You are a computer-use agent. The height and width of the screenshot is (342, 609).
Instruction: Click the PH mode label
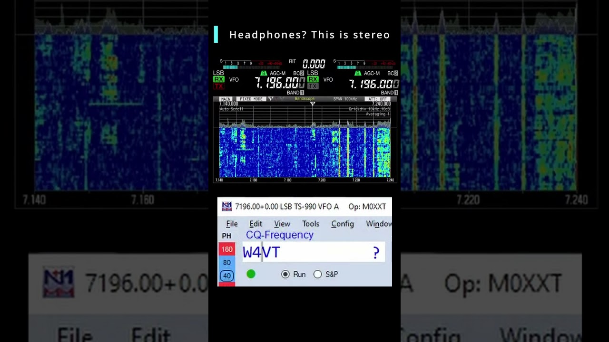point(226,236)
